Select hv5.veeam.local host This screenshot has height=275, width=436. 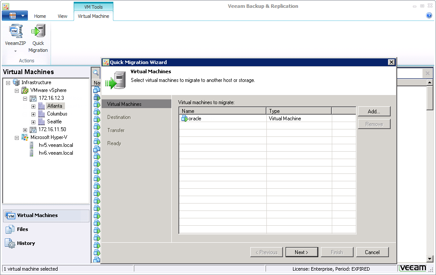pyautogui.click(x=56, y=145)
